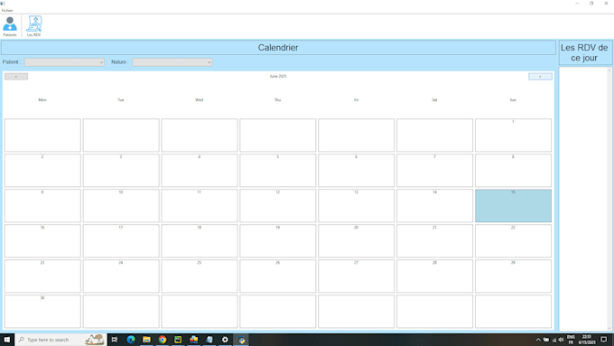Screen dimensions: 614x346
Task: Select June 27 day cell
Action: click(357, 276)
